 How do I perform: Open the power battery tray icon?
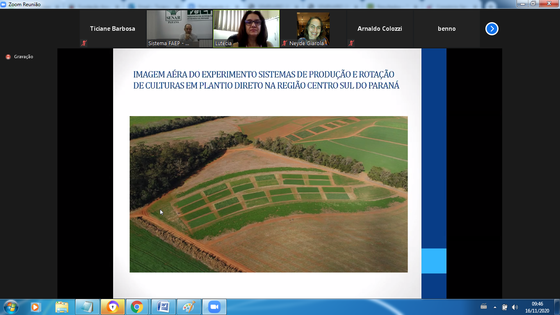[505, 307]
